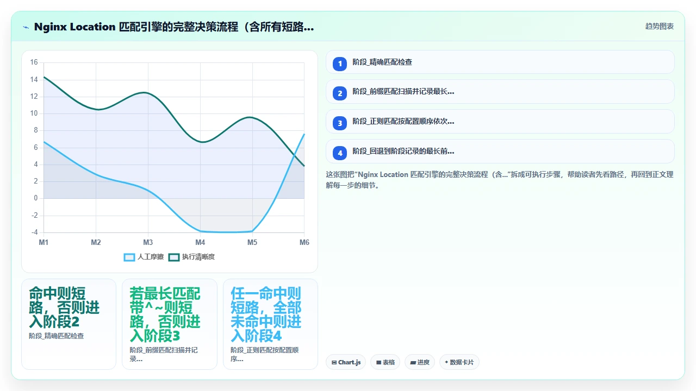Screen dimensions: 696x391
Task: Click the M1 x-axis label
Action: tap(43, 242)
